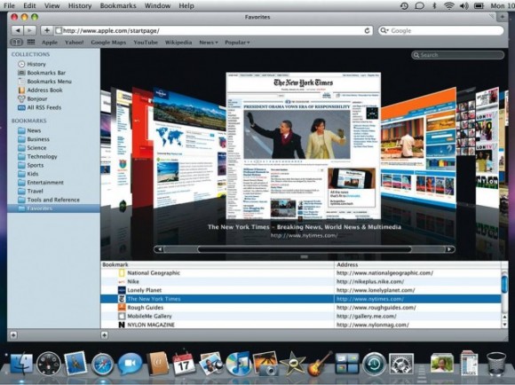This screenshot has width=515, height=385.
Task: Open the Trash in the Dock
Action: 496,364
